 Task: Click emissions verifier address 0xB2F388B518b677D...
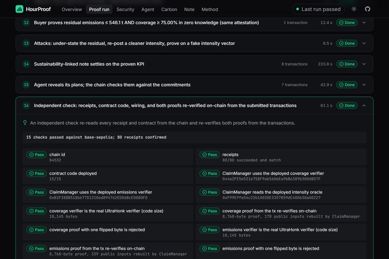tap(98, 198)
